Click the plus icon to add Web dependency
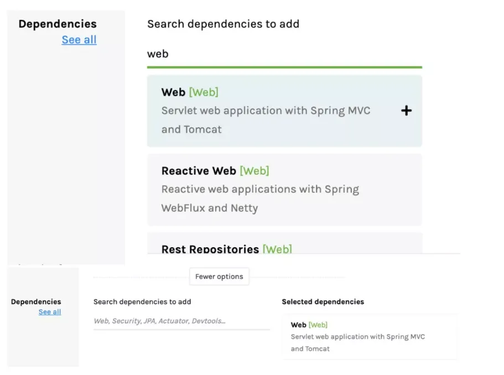 [406, 111]
